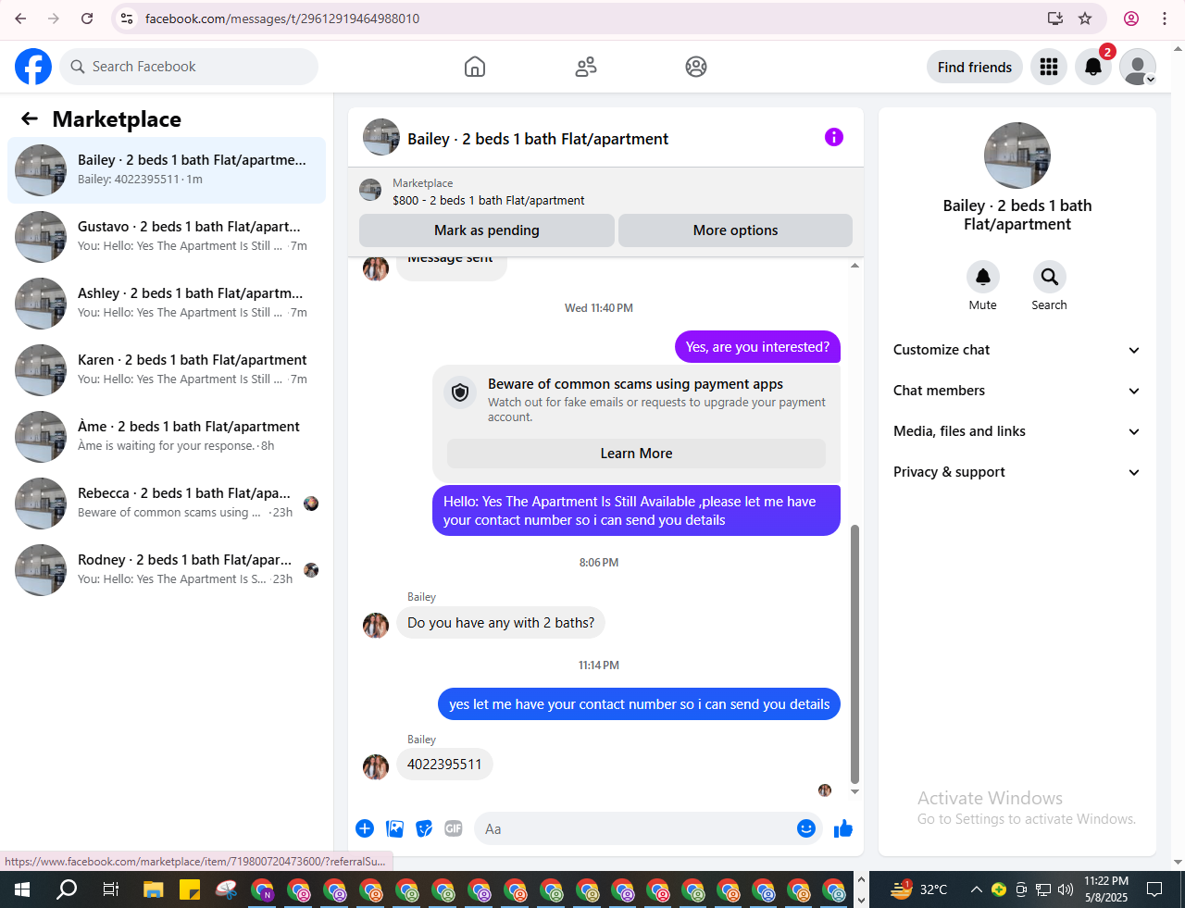The height and width of the screenshot is (908, 1185).
Task: Click message 'Yes, are you interested?'
Action: (757, 347)
